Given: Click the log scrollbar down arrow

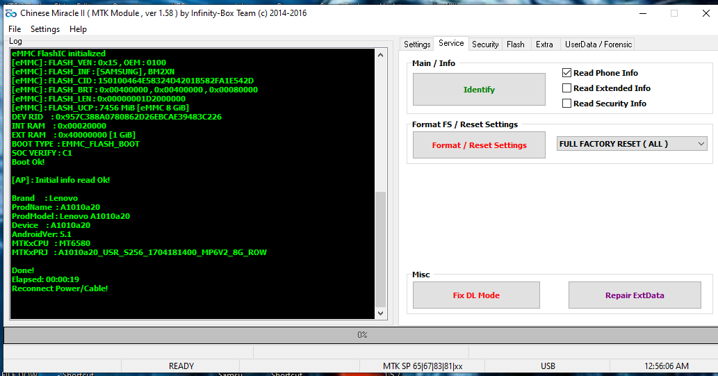Looking at the screenshot, I should tap(380, 313).
